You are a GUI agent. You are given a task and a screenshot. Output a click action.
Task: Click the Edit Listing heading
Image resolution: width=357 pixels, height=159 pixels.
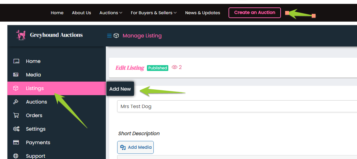point(130,68)
